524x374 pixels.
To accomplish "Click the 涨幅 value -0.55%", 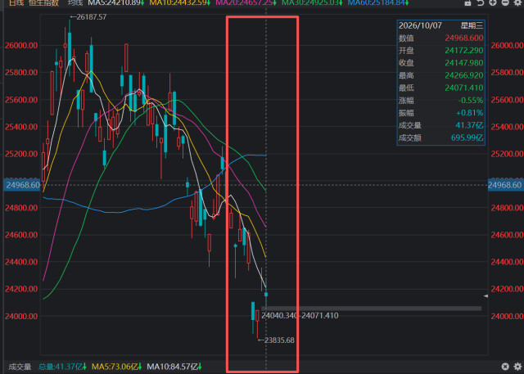I will pyautogui.click(x=471, y=100).
